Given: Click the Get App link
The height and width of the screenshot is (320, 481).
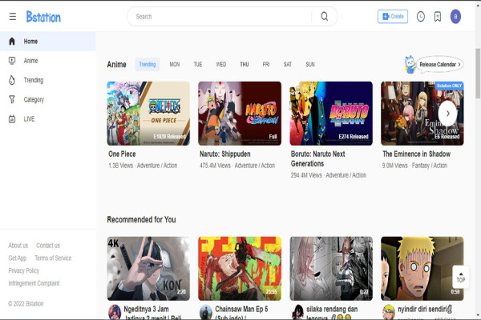Looking at the screenshot, I should coord(17,258).
